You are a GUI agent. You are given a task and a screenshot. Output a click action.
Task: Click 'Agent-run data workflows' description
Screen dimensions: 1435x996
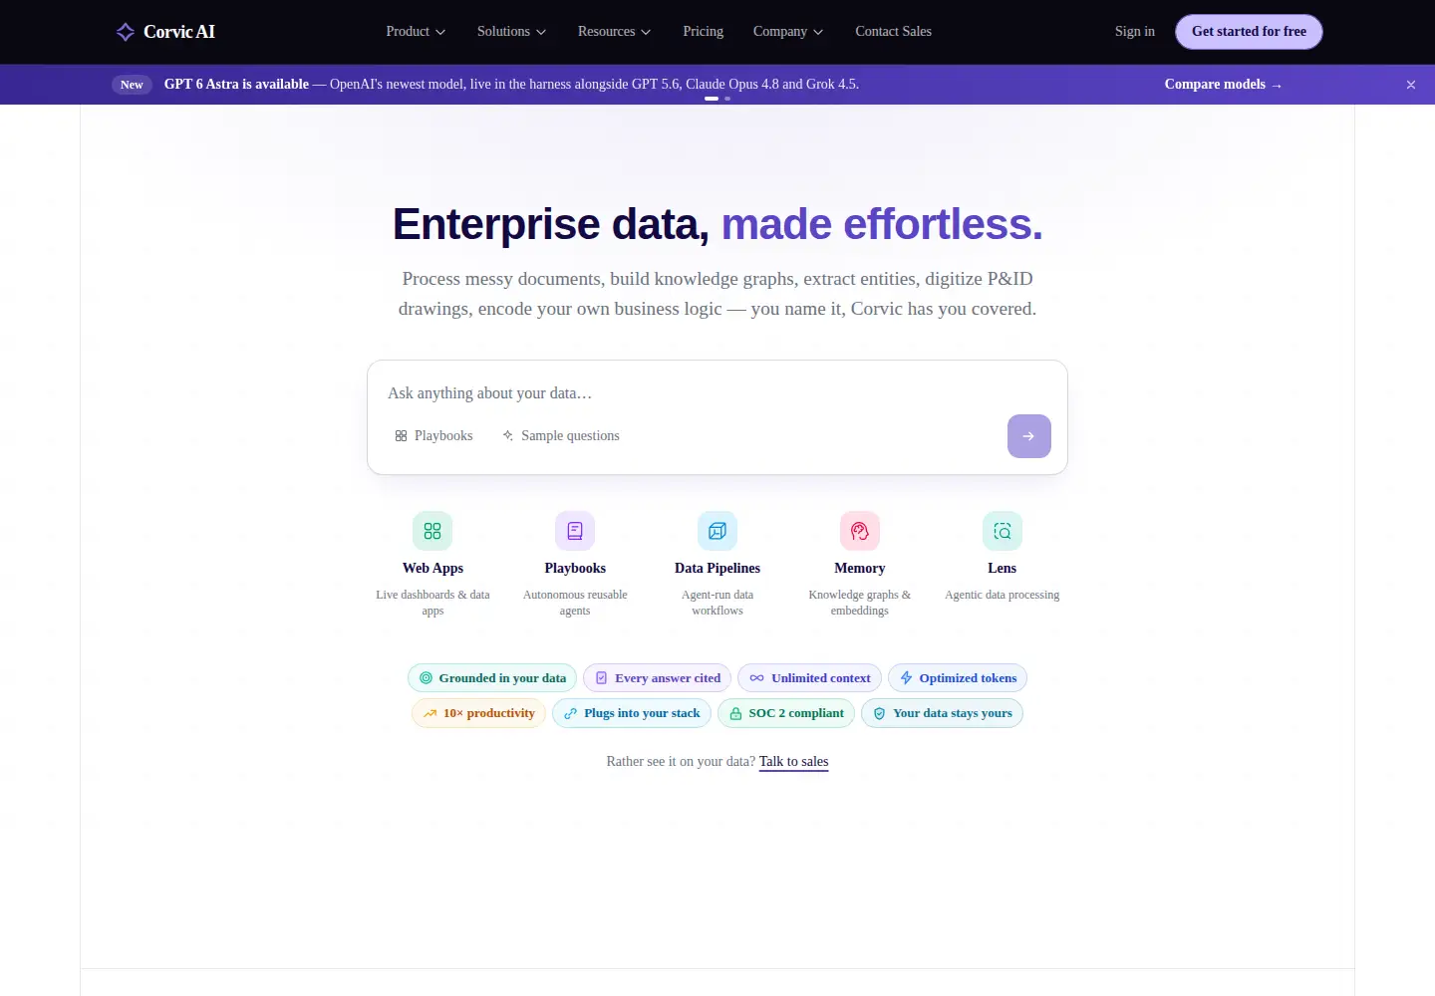[717, 603]
